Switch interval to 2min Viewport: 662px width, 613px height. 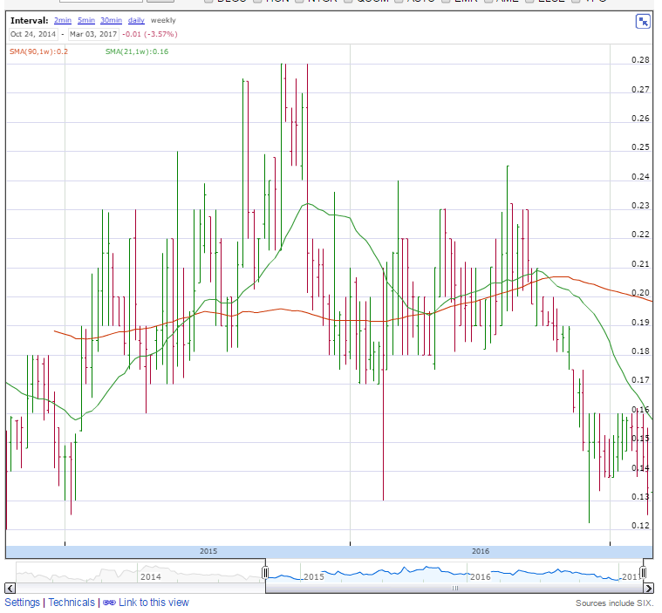[x=63, y=20]
